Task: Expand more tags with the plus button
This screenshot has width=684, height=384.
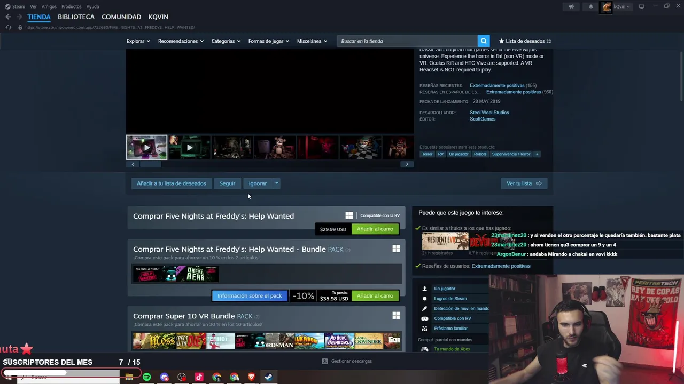Action: [x=537, y=154]
